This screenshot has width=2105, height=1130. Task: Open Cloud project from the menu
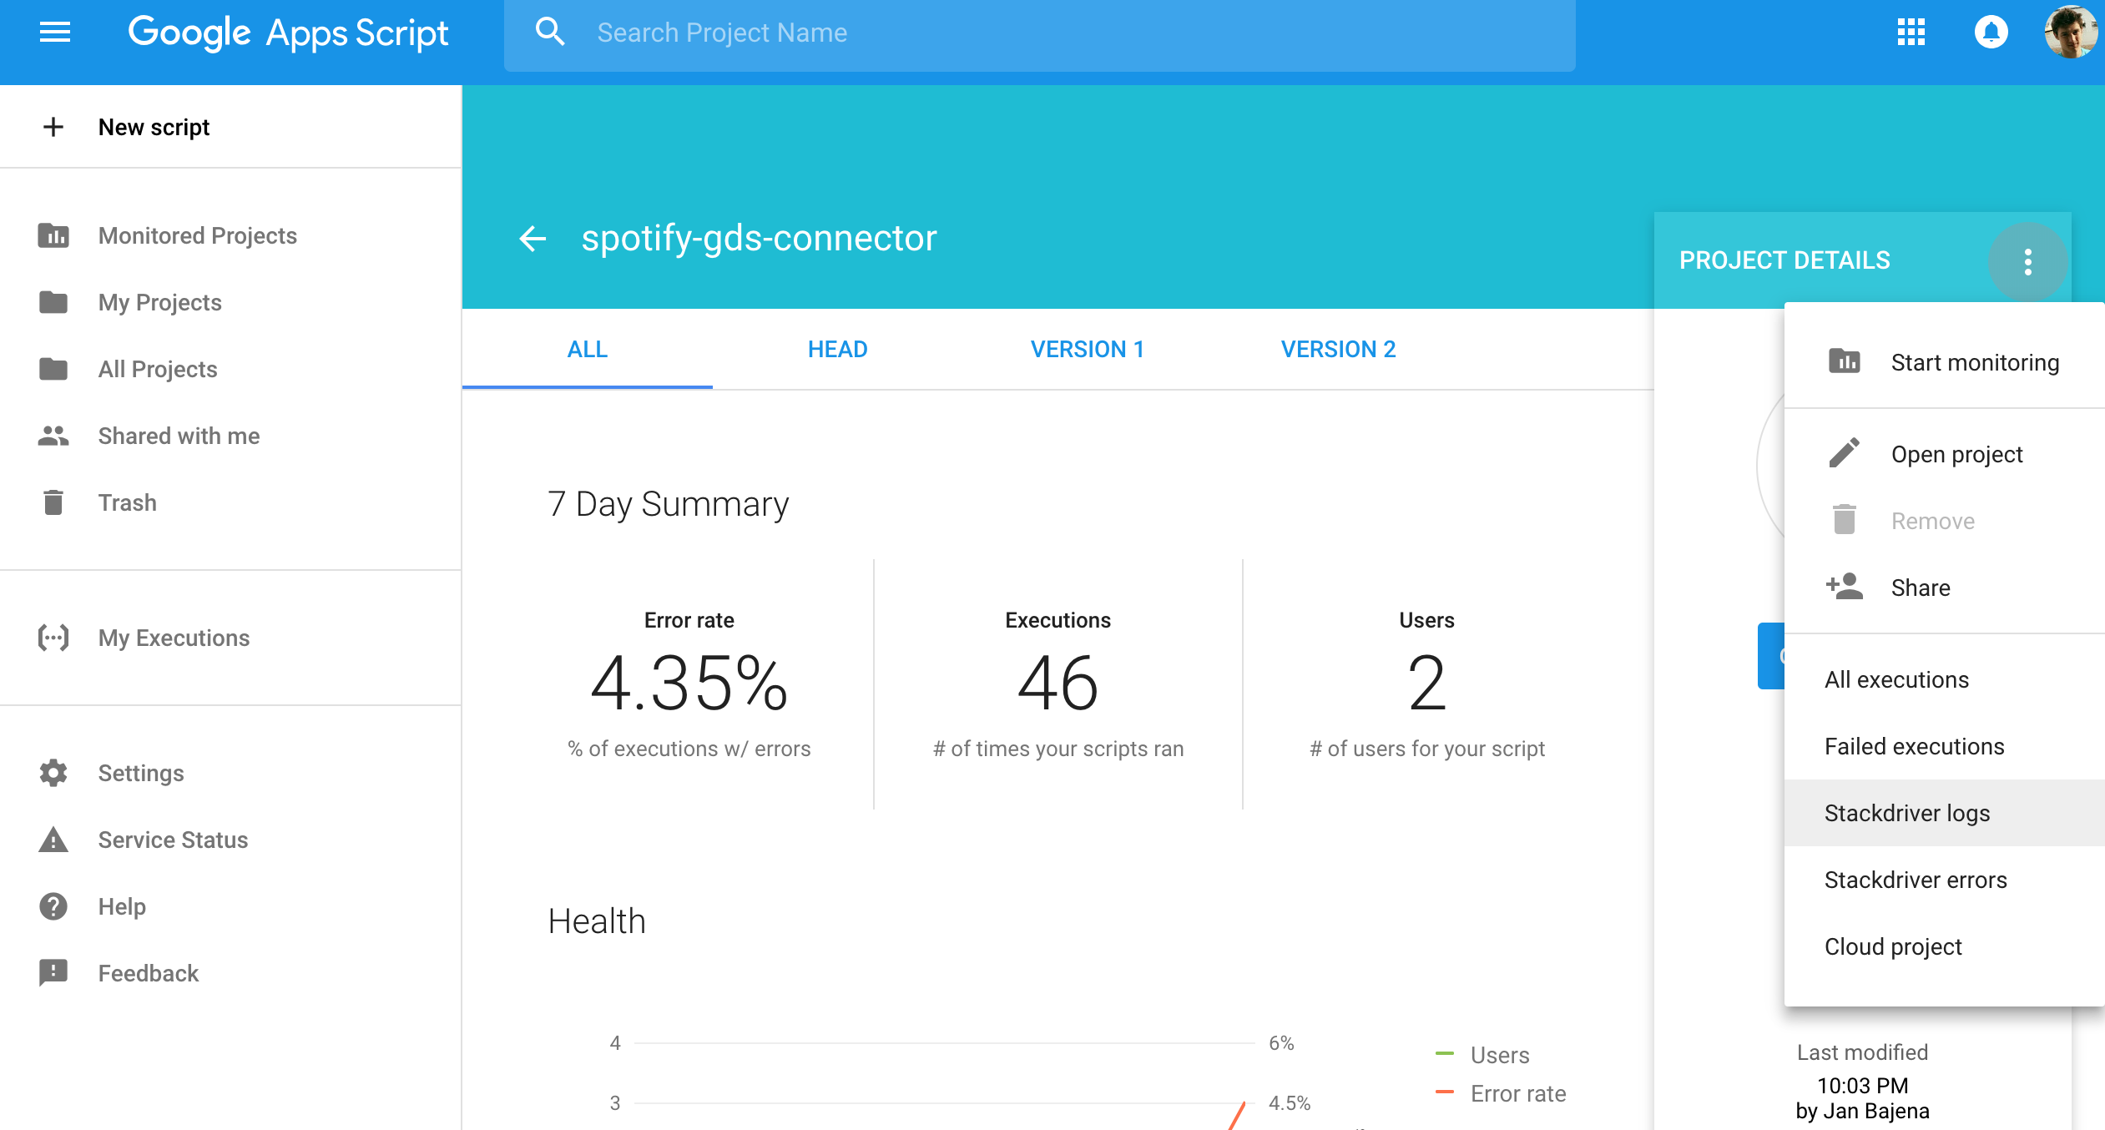tap(1945, 946)
